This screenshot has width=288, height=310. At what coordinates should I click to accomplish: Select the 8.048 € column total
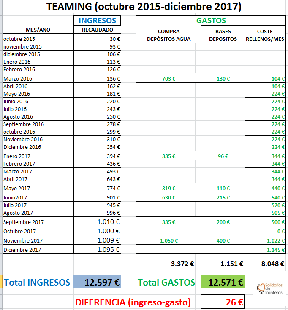pos(265,264)
